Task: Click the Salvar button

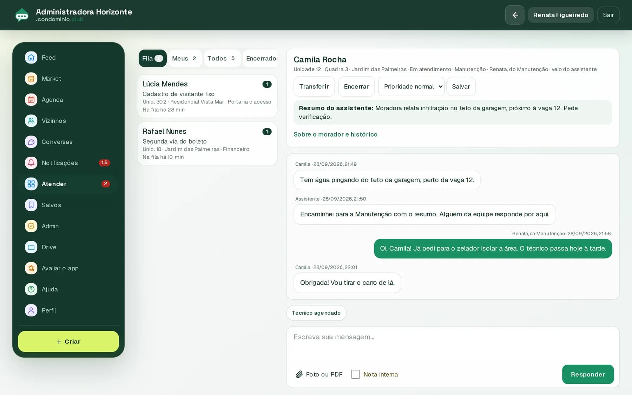Action: 461,86
